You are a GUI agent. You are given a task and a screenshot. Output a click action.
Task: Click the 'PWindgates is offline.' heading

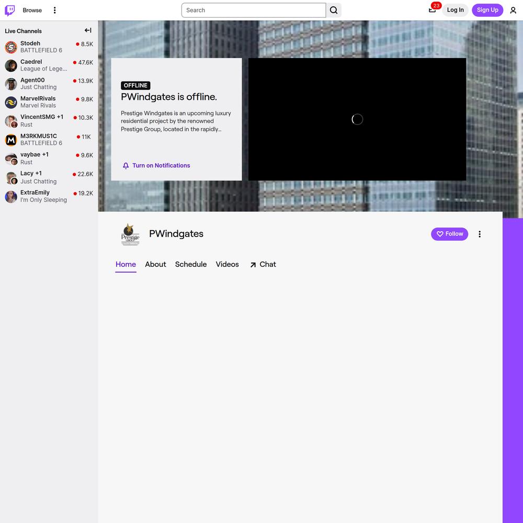pos(169,97)
